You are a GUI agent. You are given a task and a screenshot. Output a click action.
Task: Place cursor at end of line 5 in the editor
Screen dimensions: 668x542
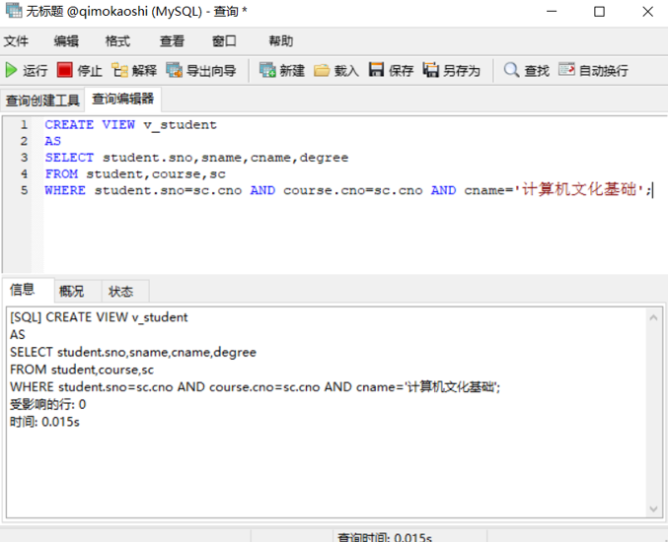coord(652,190)
